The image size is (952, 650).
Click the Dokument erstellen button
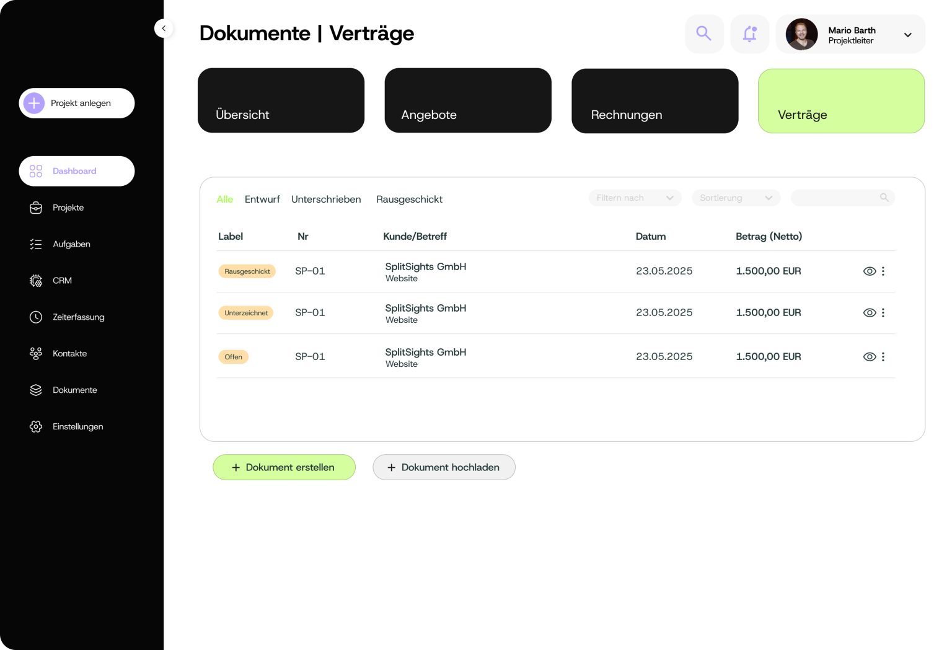pyautogui.click(x=284, y=468)
